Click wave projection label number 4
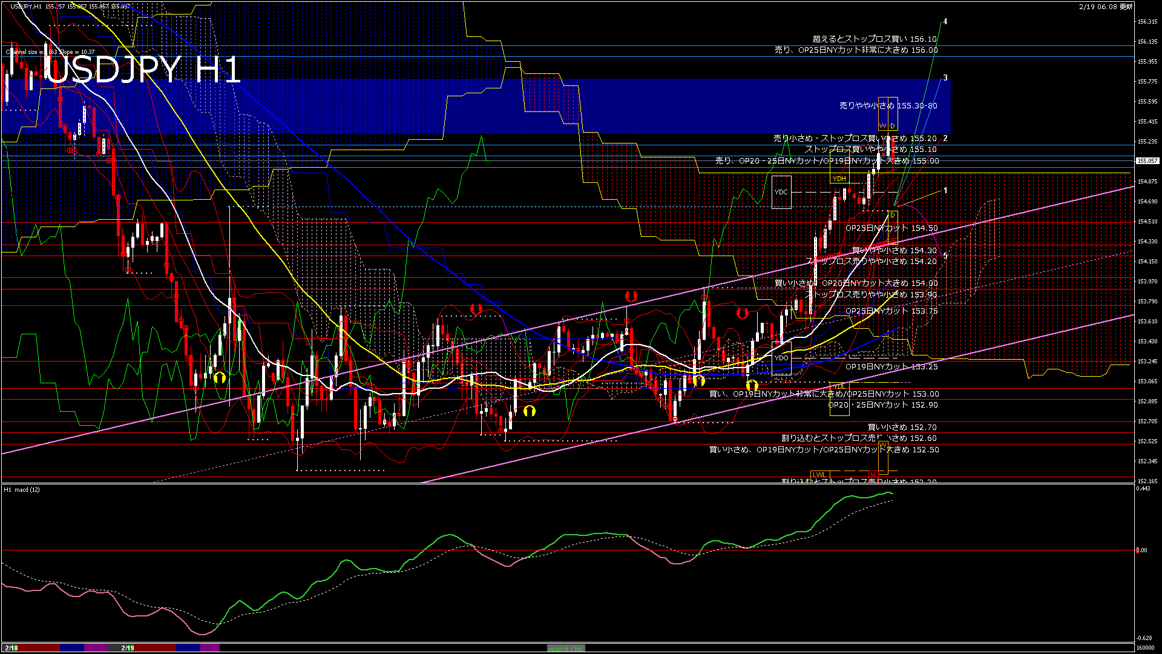This screenshot has width=1162, height=654. [945, 22]
